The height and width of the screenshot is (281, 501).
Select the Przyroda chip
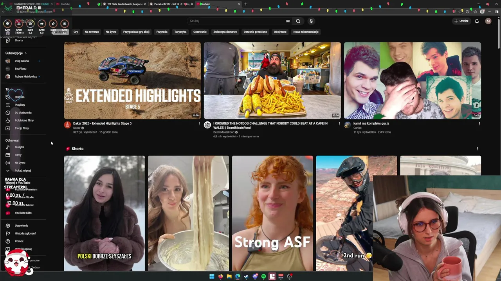coord(162,32)
